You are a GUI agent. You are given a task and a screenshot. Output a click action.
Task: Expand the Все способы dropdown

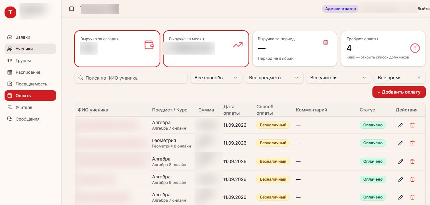pyautogui.click(x=216, y=78)
